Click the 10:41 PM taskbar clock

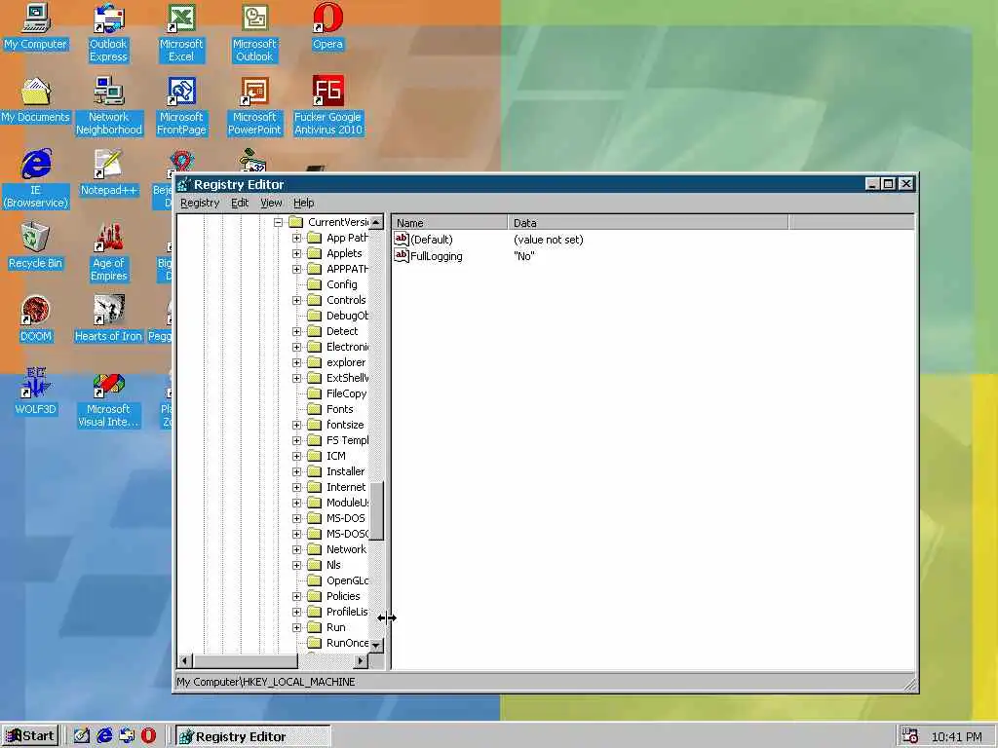[x=957, y=736]
